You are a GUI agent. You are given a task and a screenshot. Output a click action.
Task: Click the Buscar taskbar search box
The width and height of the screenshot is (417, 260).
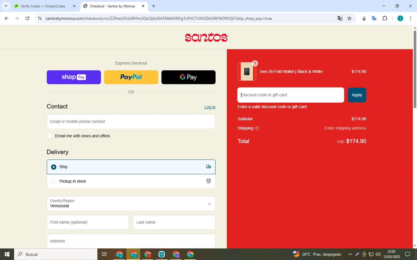point(56,254)
